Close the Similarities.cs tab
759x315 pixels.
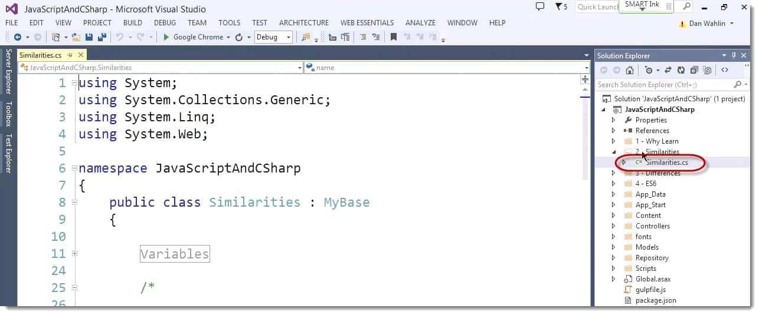coord(81,55)
